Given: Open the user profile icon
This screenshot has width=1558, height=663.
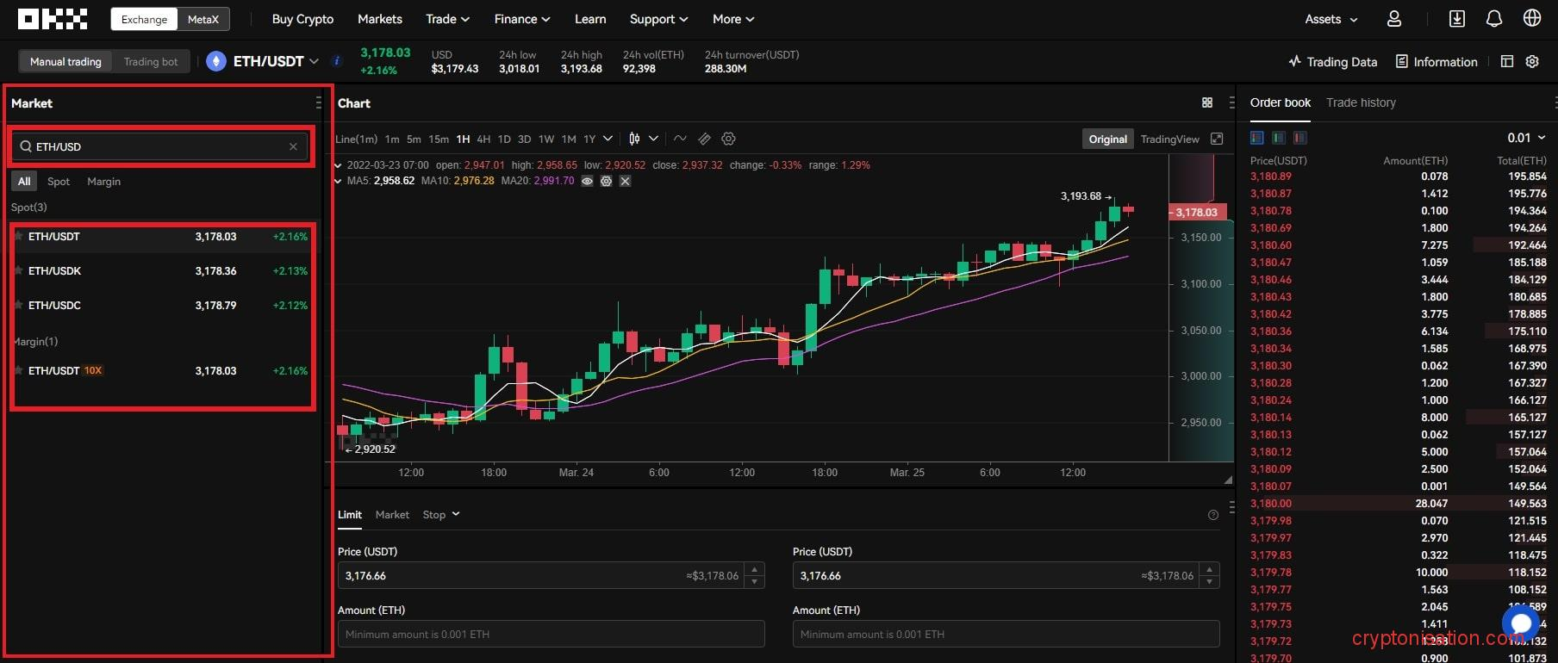Looking at the screenshot, I should [x=1394, y=19].
